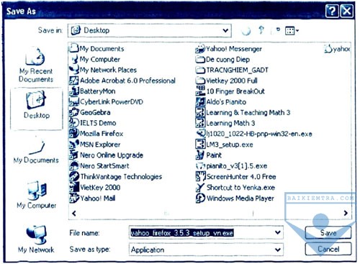Select the pianito_v3[1].5.exe file icon
360x264 pixels.
[x=200, y=165]
